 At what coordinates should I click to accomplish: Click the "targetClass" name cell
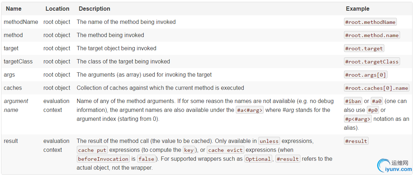pos(18,61)
